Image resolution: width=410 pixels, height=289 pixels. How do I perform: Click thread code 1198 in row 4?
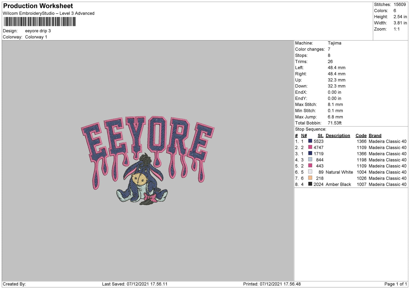pos(362,160)
